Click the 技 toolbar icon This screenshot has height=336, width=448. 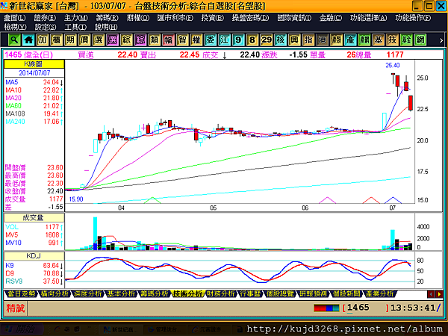(x=392, y=40)
